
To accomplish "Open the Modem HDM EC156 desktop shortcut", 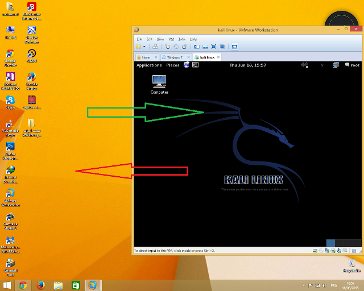I will (10, 81).
